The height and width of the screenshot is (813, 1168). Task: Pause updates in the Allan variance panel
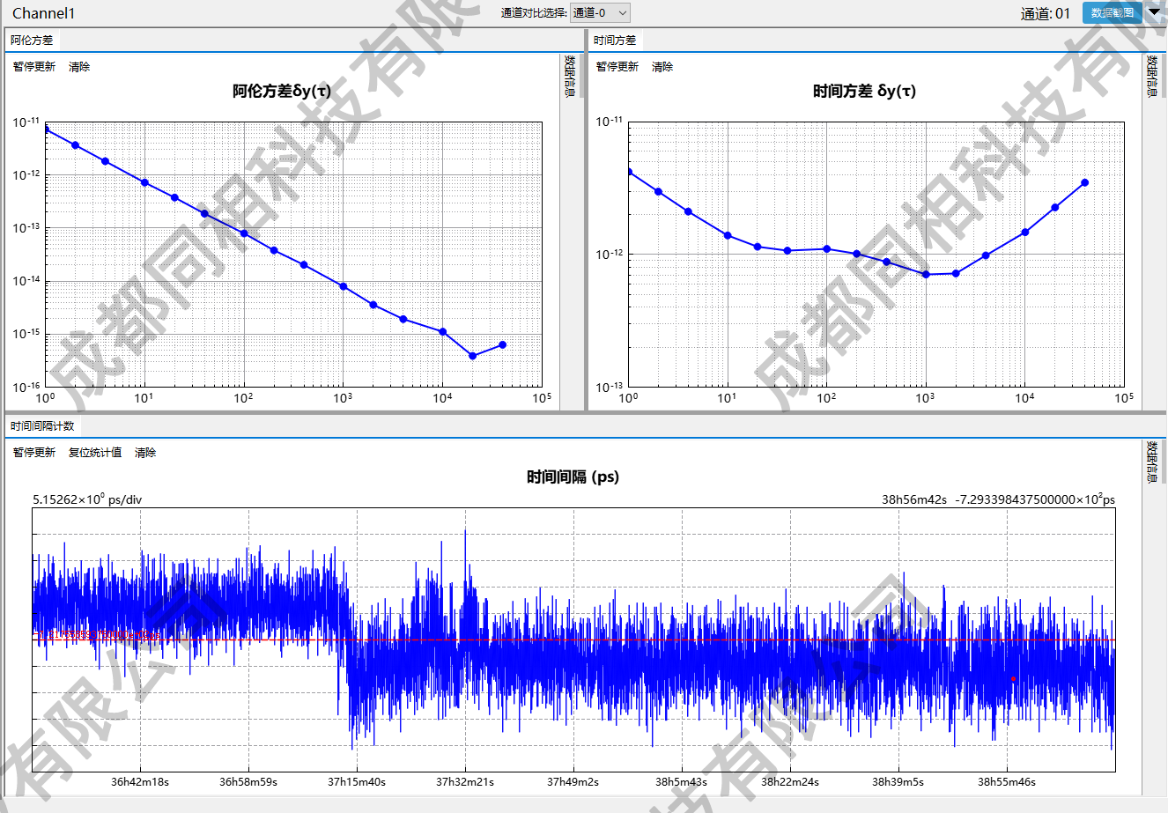click(x=34, y=67)
